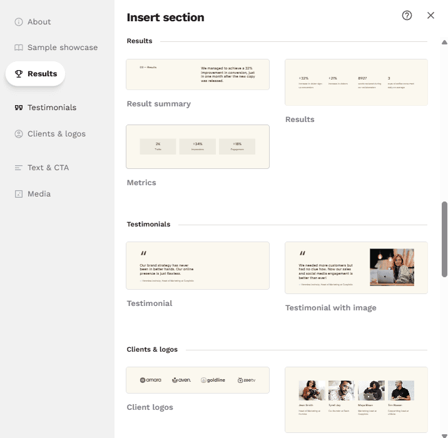
Task: Insert the Metrics section template
Action: (x=198, y=146)
